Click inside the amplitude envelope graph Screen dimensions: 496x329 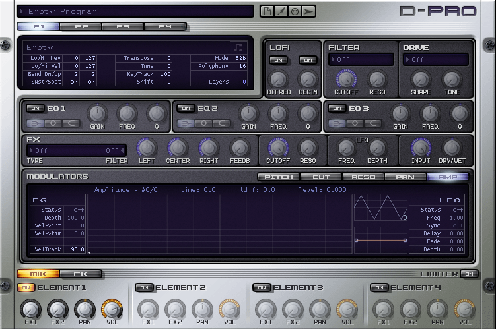(x=219, y=224)
